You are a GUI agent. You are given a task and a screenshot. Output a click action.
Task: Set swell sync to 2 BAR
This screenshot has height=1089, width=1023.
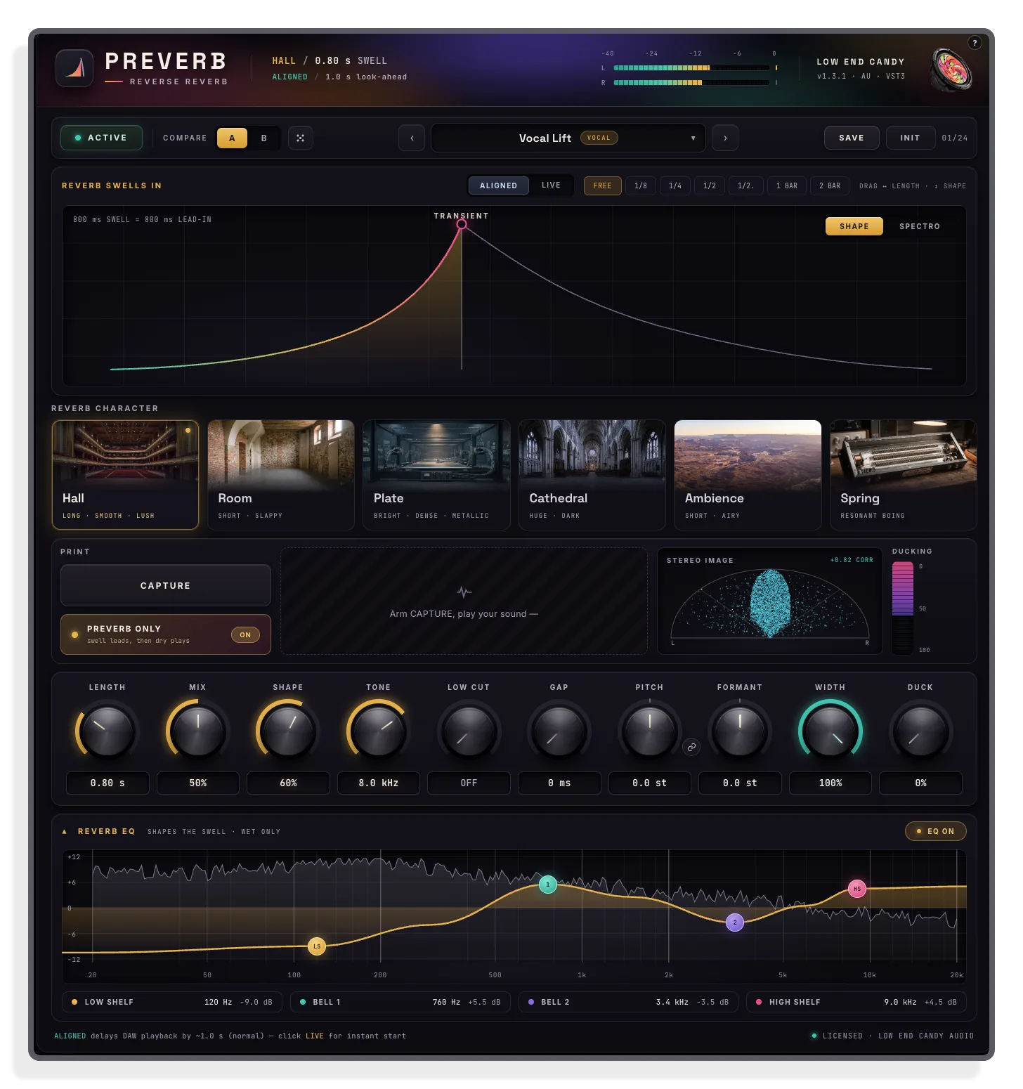tap(830, 185)
